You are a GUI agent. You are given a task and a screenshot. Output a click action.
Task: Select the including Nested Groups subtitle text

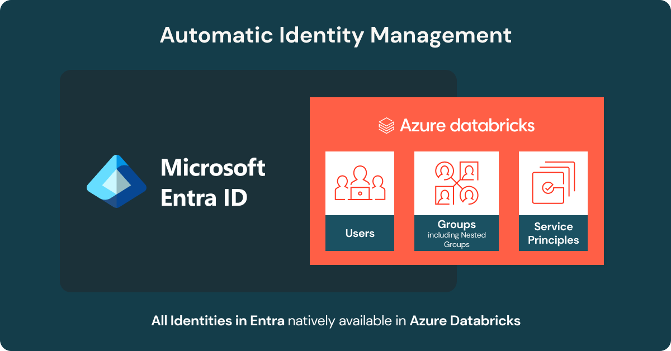point(456,239)
